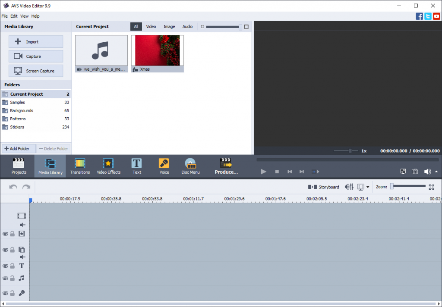Lock the audio music track
The height and width of the screenshot is (307, 442).
[12, 278]
